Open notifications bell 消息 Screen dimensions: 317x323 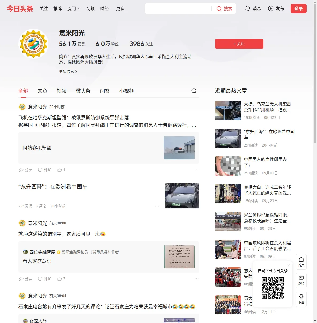[x=253, y=9]
